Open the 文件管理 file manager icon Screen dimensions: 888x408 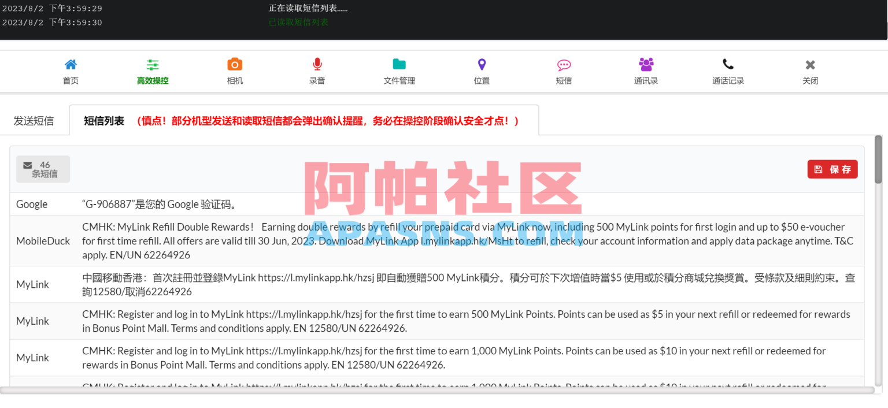click(x=399, y=69)
